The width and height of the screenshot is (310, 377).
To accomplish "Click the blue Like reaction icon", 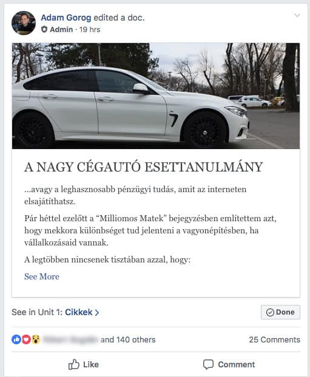I will tap(16, 339).
